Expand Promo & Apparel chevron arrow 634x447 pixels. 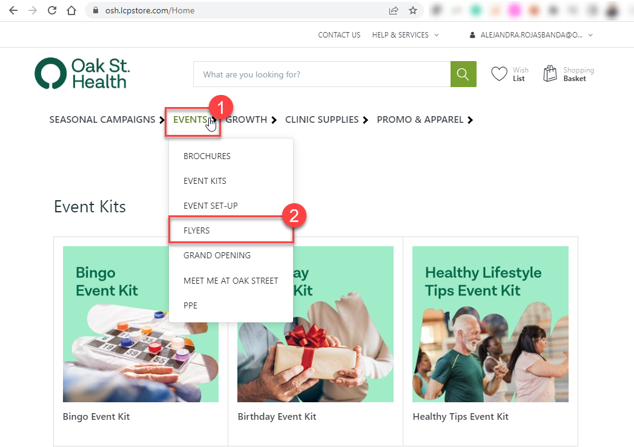[471, 120]
